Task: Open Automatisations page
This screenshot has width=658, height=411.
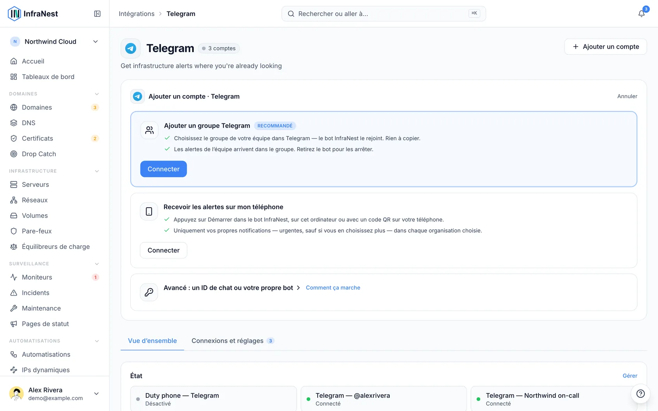Action: [x=55, y=354]
